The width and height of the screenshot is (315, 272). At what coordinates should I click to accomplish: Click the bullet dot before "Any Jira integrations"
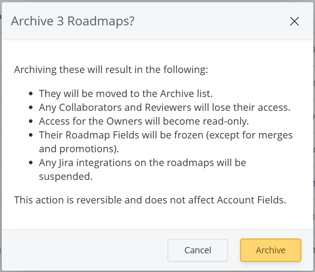(30, 163)
